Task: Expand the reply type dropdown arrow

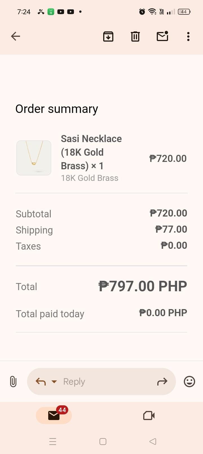Action: tap(54, 382)
